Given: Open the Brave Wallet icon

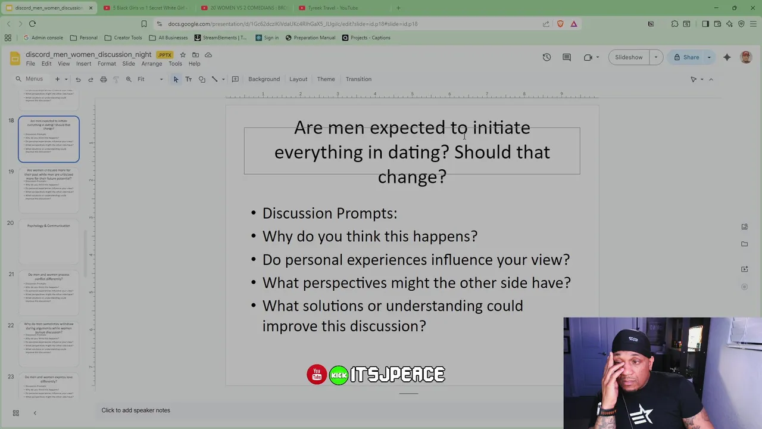Looking at the screenshot, I should click(717, 24).
